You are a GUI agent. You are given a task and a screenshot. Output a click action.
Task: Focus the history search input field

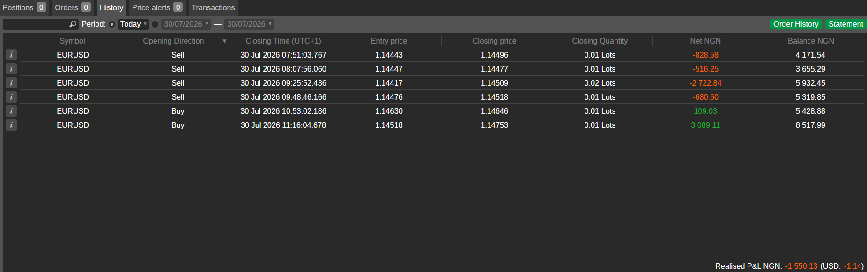(36, 24)
